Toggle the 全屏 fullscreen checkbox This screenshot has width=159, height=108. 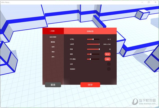[109, 64]
